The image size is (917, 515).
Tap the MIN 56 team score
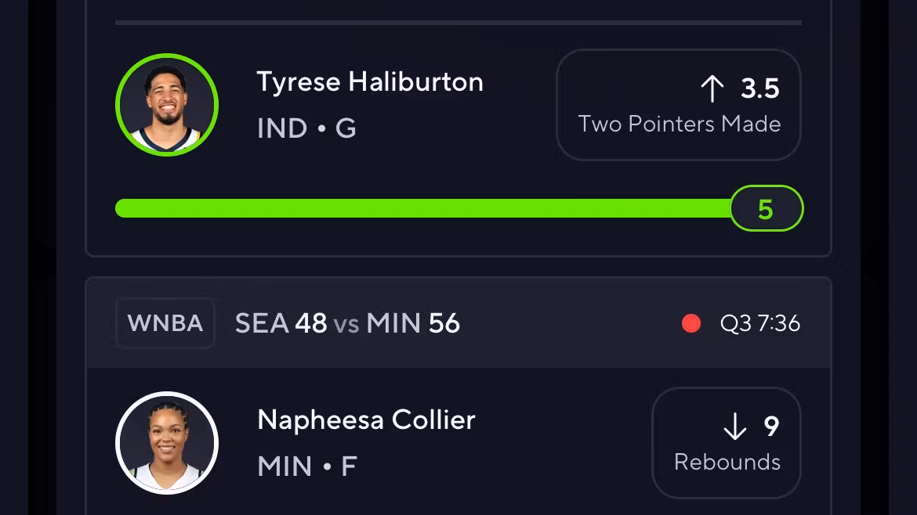click(x=413, y=323)
